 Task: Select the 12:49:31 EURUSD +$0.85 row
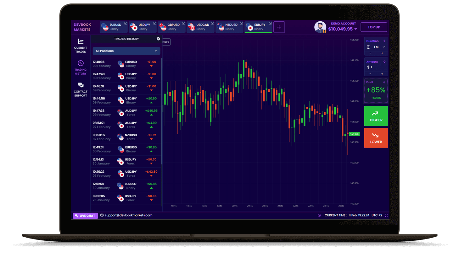pos(126,149)
